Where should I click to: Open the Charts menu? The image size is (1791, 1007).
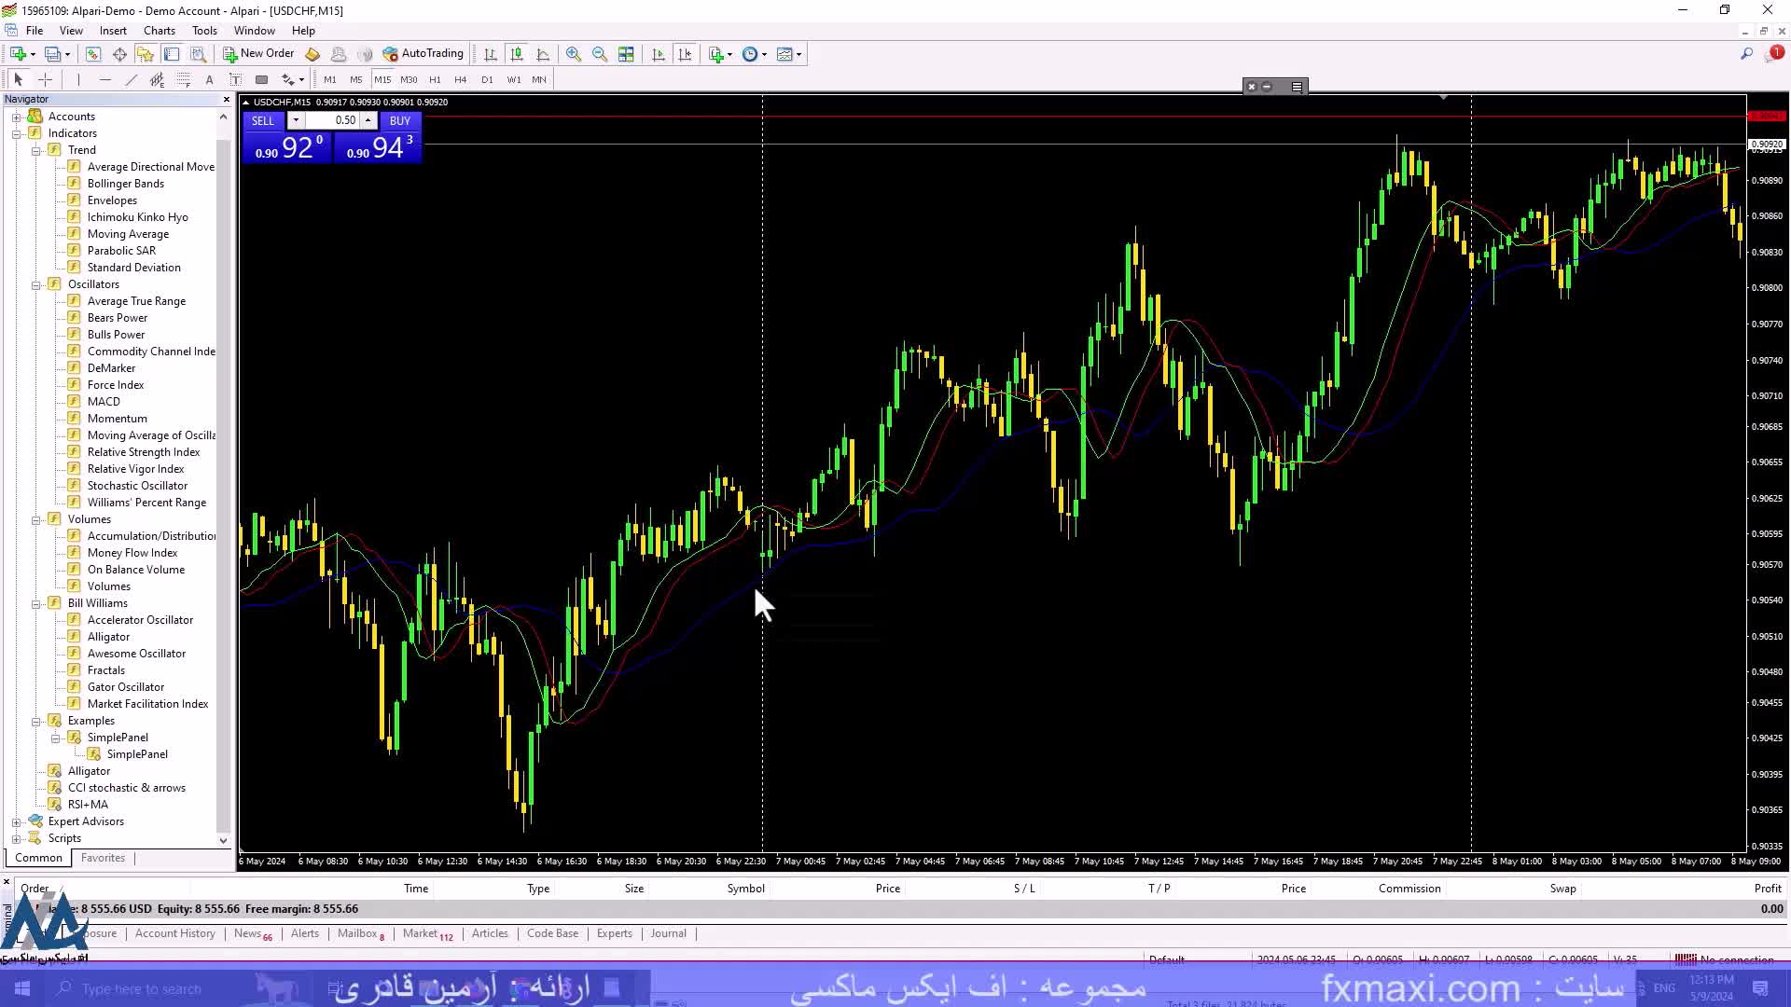tap(159, 31)
